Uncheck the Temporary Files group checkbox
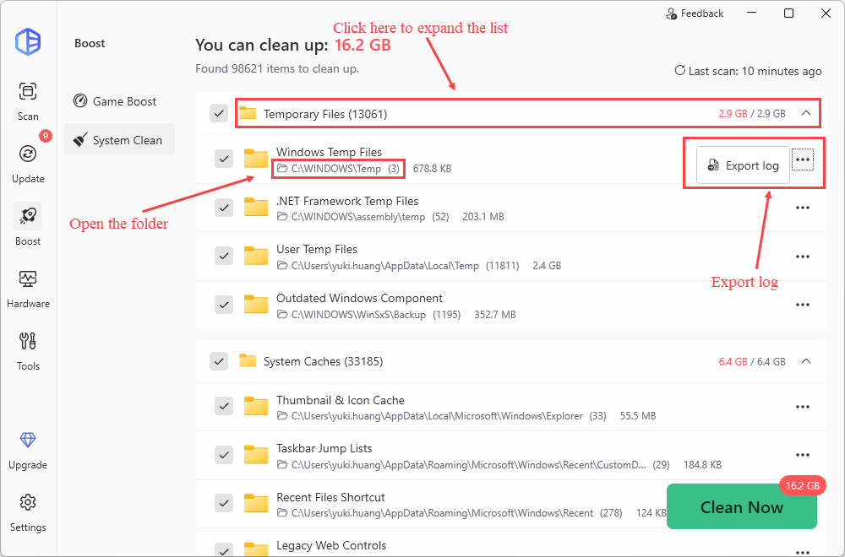 click(x=219, y=113)
